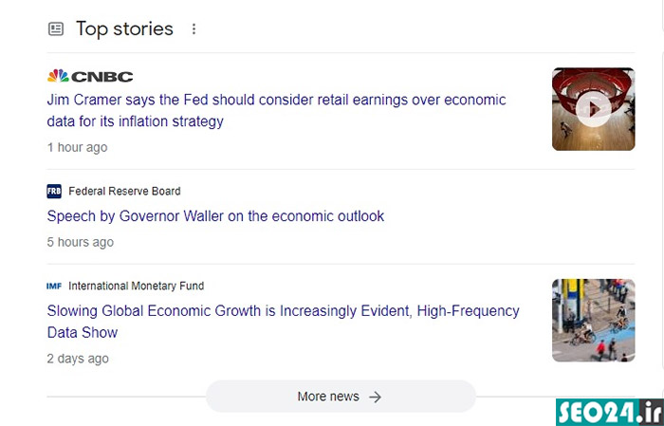The width and height of the screenshot is (664, 426).
Task: Click the CNBC peacock logo
Action: [x=58, y=76]
